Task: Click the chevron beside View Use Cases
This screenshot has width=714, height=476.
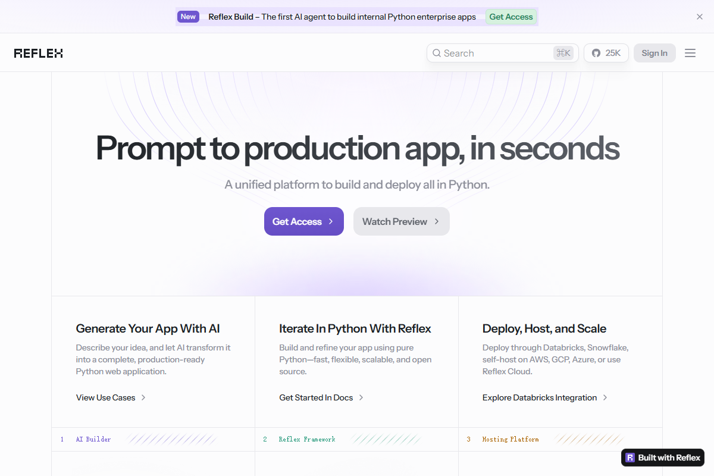Action: coord(143,397)
